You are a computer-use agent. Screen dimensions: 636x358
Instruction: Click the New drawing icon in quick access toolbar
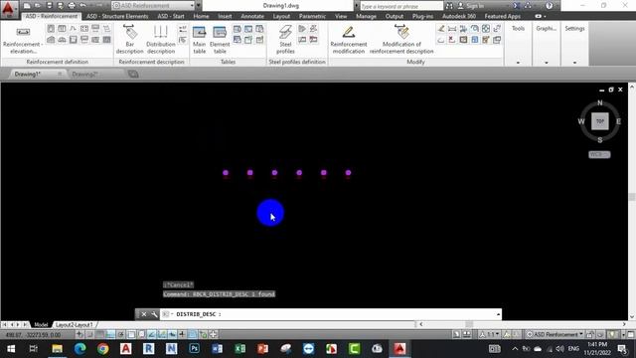27,6
